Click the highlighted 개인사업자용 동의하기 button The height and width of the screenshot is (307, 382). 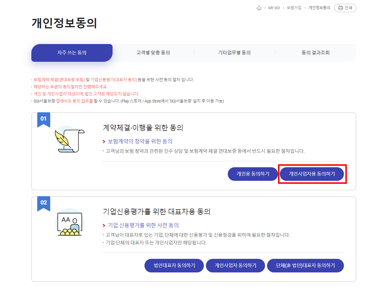click(x=312, y=174)
